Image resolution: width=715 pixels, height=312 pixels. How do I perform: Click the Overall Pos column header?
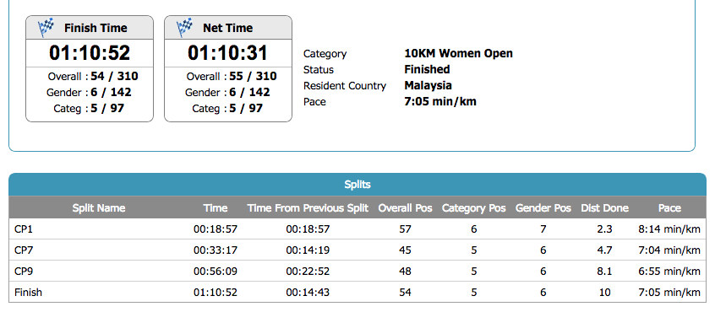[x=405, y=208]
